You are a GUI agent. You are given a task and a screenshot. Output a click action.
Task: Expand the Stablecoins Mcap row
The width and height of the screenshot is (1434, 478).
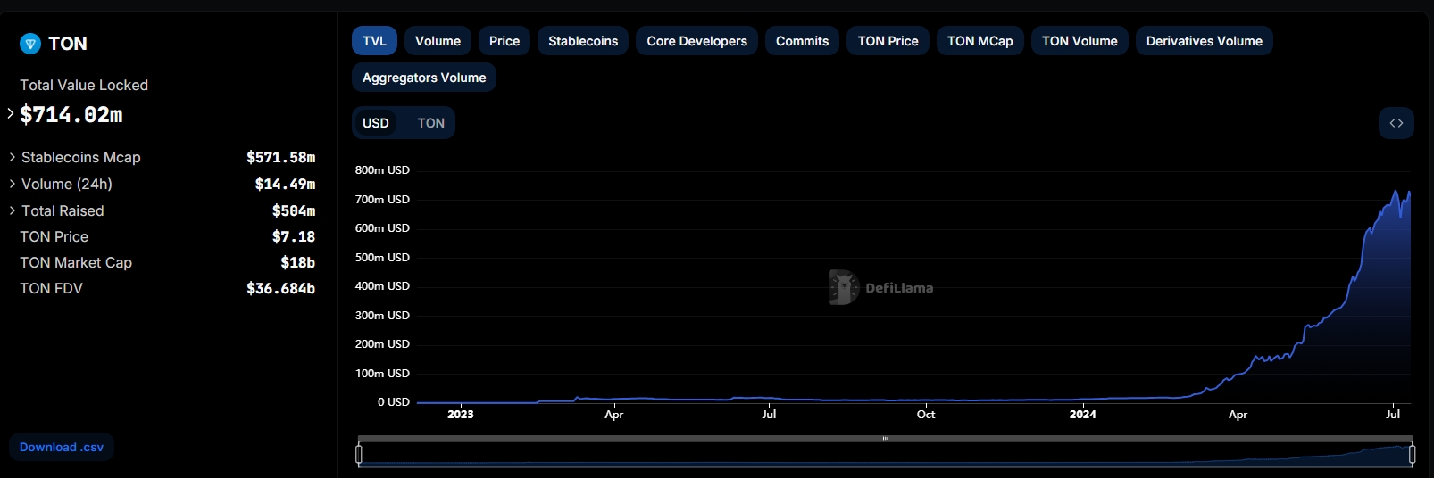[13, 157]
